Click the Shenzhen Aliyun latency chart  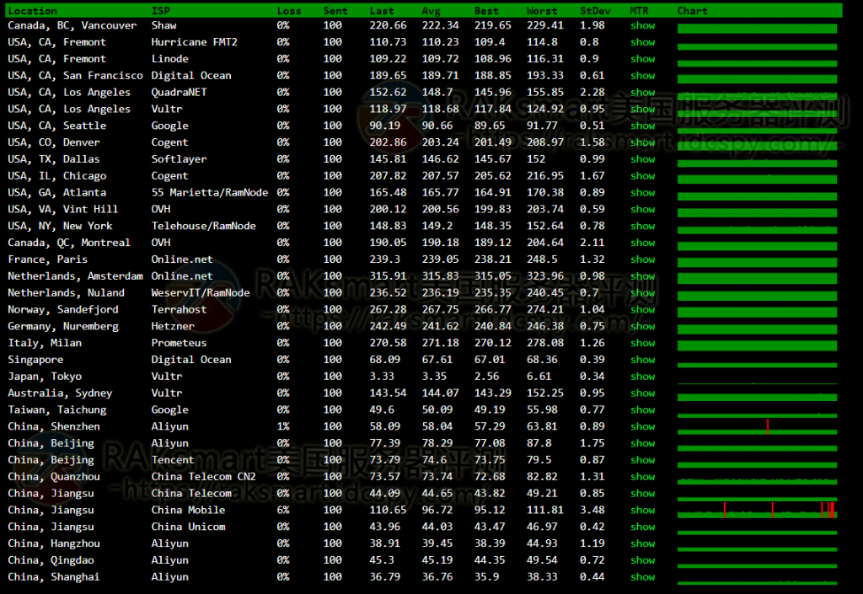click(x=758, y=427)
